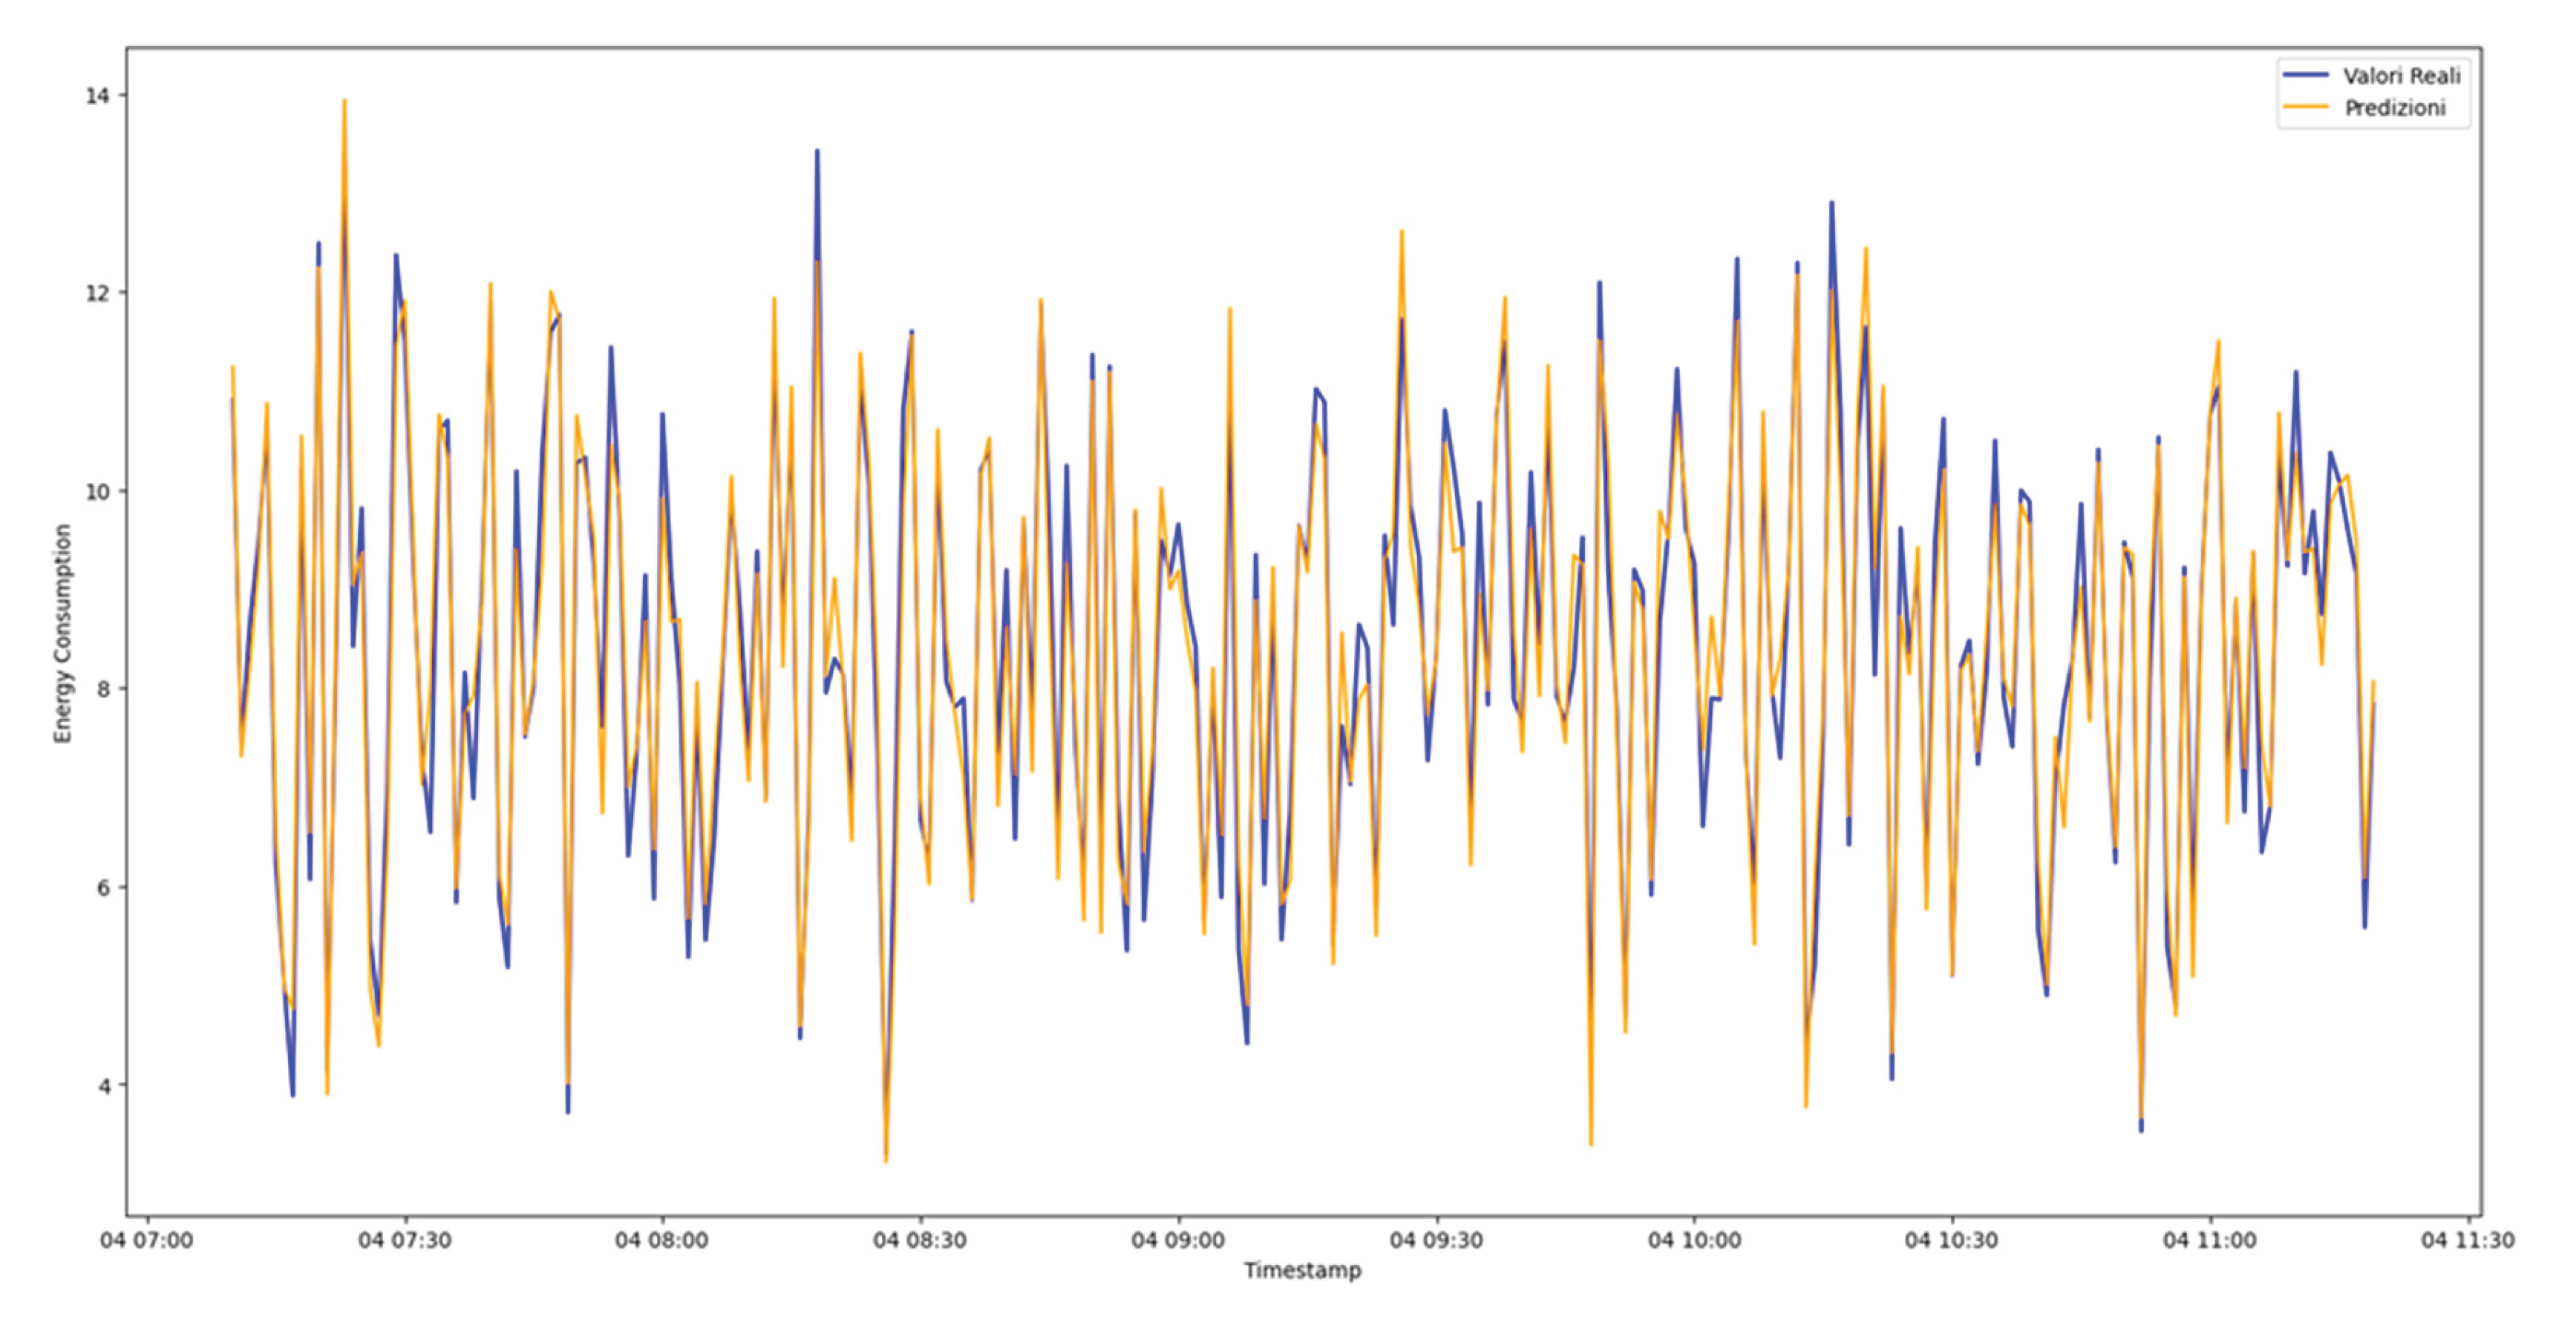Select the Predizioni legend label
This screenshot has height=1328, width=2576.
click(2395, 108)
